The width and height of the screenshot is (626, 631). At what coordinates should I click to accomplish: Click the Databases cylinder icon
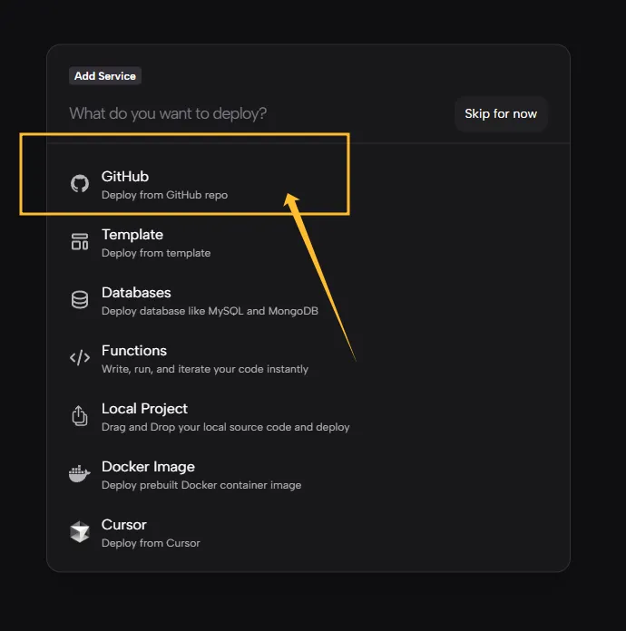pyautogui.click(x=80, y=300)
